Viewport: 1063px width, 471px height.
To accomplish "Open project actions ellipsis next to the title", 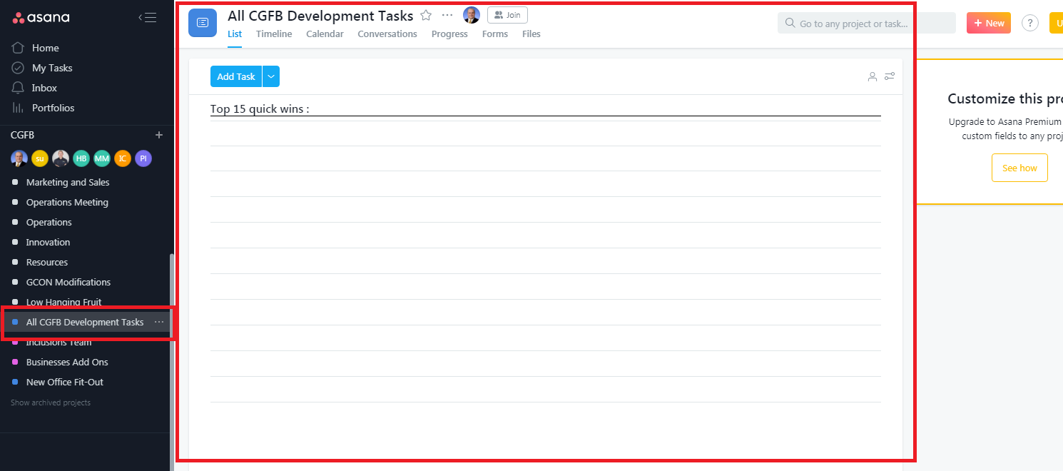I will coord(447,15).
